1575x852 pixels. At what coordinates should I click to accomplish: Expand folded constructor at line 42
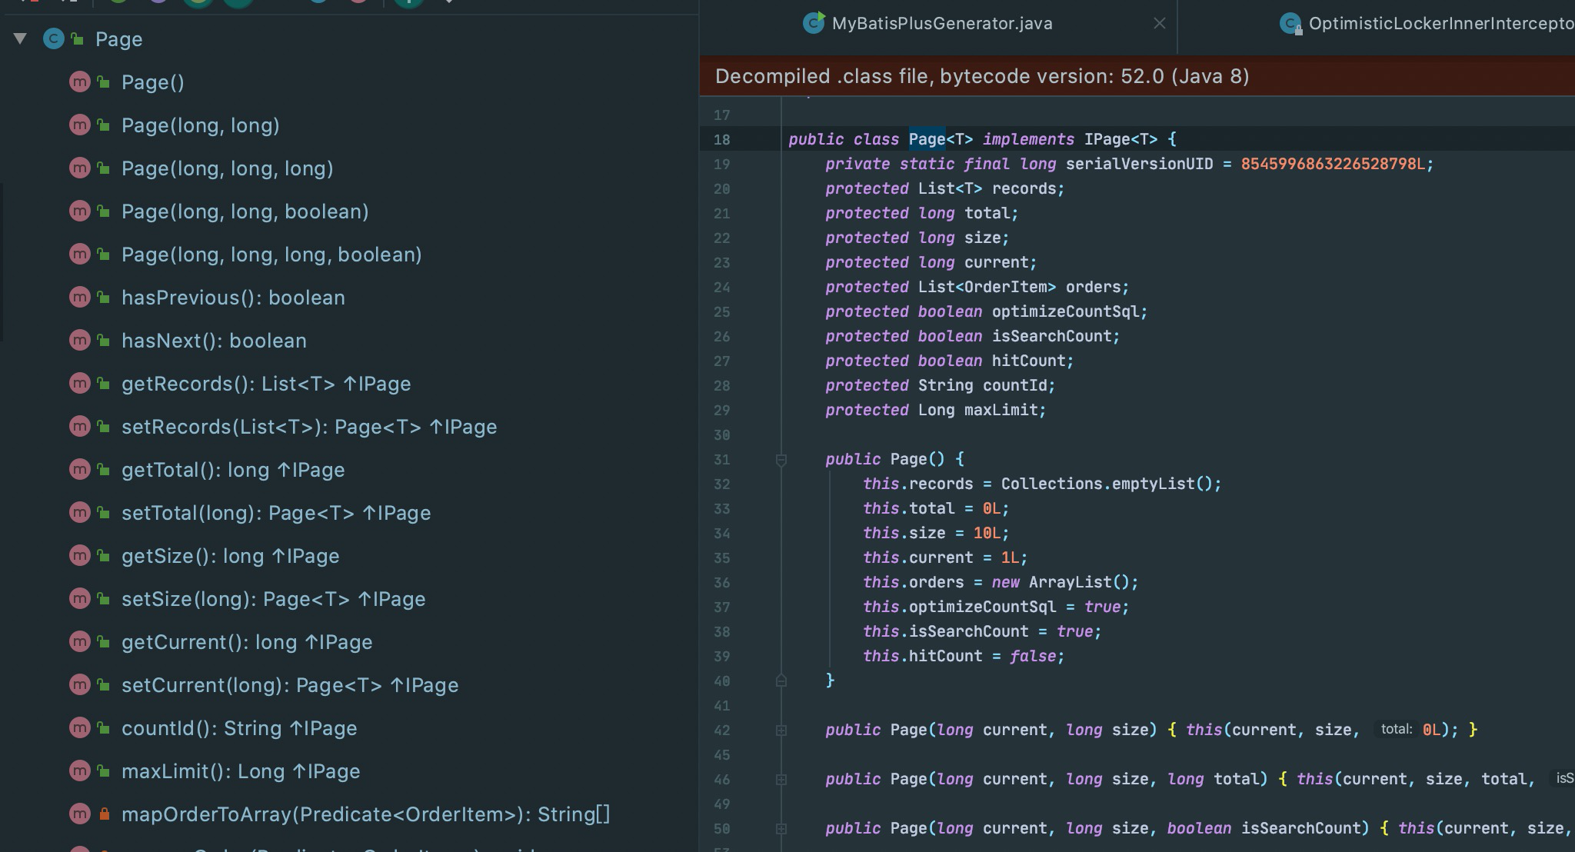[x=781, y=731]
